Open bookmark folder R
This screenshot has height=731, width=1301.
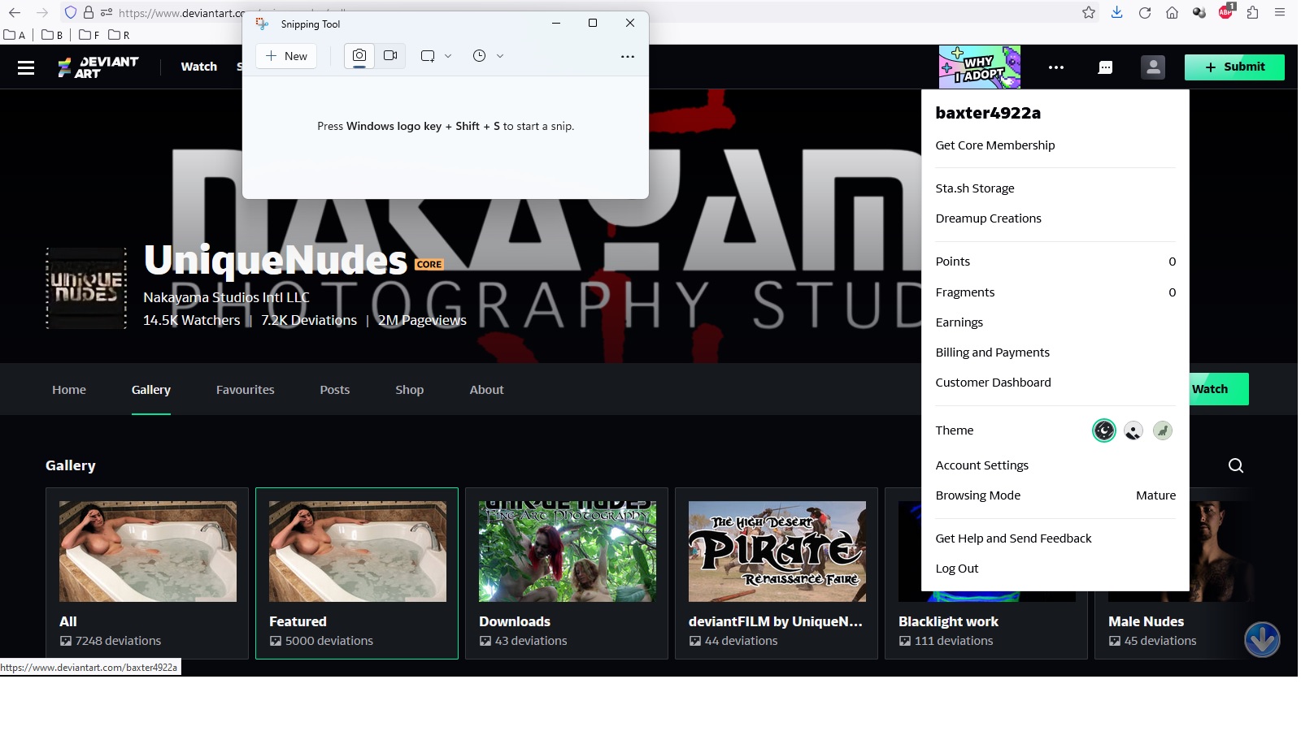[119, 35]
